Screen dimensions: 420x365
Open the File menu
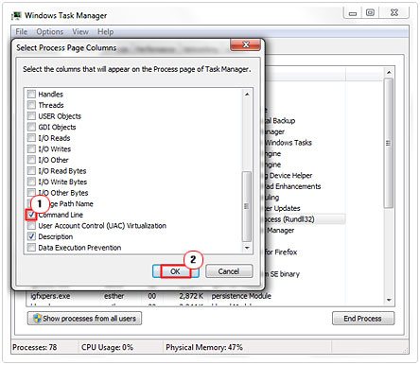point(22,32)
